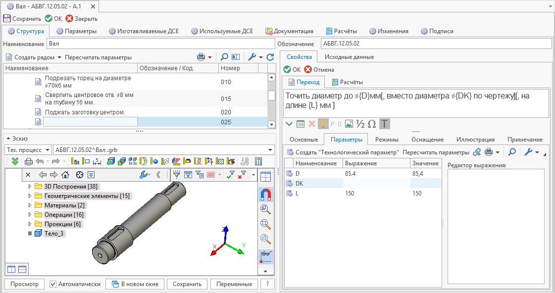Open the Оснащение tab

point(427,140)
